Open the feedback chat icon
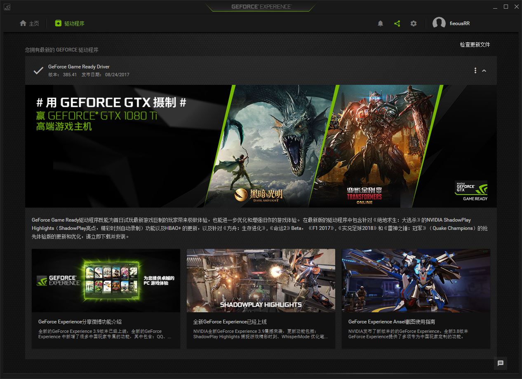 point(501,363)
